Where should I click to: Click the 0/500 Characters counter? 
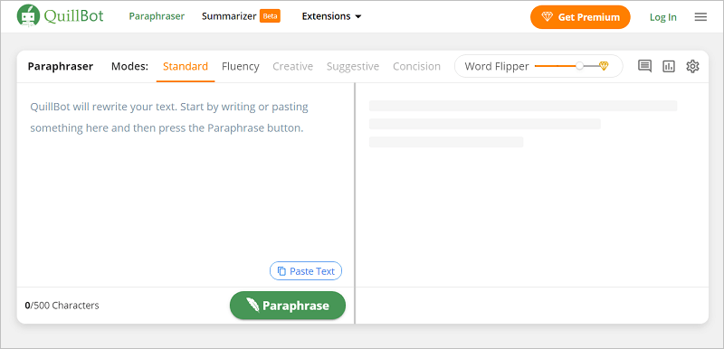coord(62,306)
